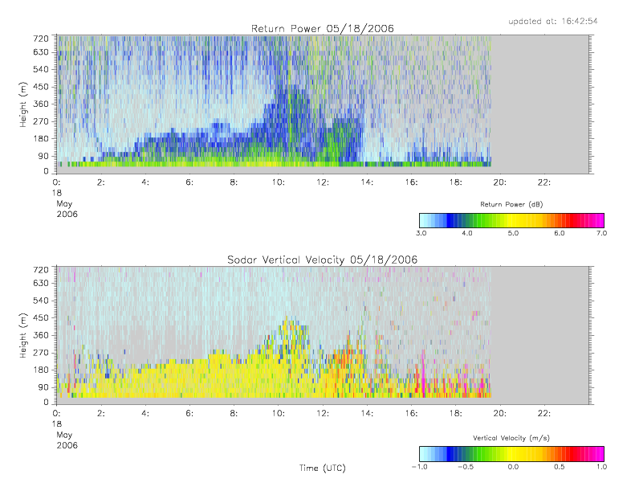
Task: Click the '4:' time tick under Vertical Velocity plot
Action: (x=145, y=414)
